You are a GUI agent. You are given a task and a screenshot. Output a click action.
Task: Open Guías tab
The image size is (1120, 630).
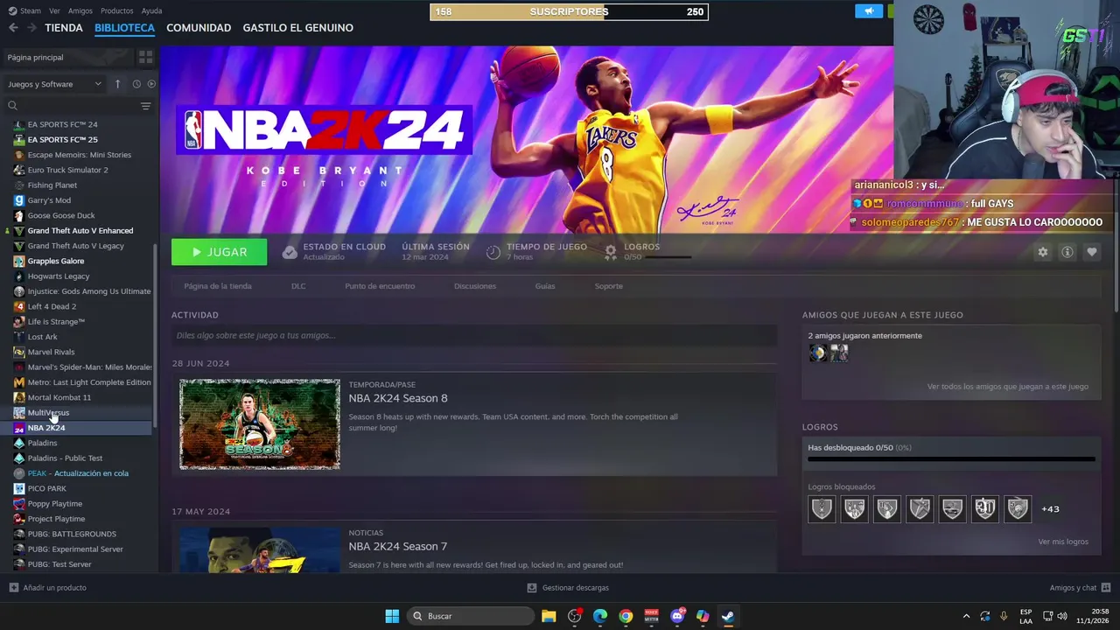click(x=545, y=286)
